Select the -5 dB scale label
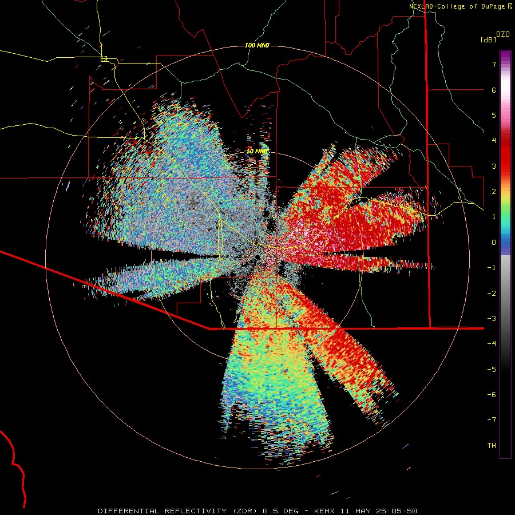515x515 pixels. pos(492,370)
